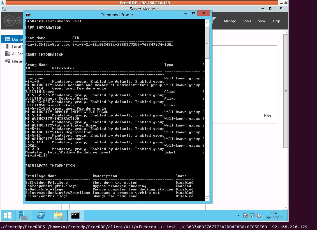This screenshot has width=317, height=230.
Task: Open File Explorer from the taskbar
Action: click(x=58, y=215)
